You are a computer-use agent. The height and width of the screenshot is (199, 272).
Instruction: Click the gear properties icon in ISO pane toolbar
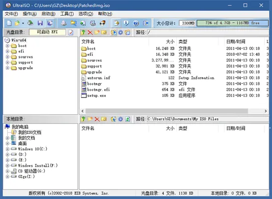tap(121, 32)
